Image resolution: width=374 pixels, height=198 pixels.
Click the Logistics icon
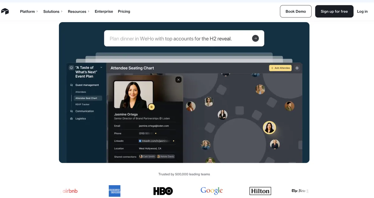71,119
